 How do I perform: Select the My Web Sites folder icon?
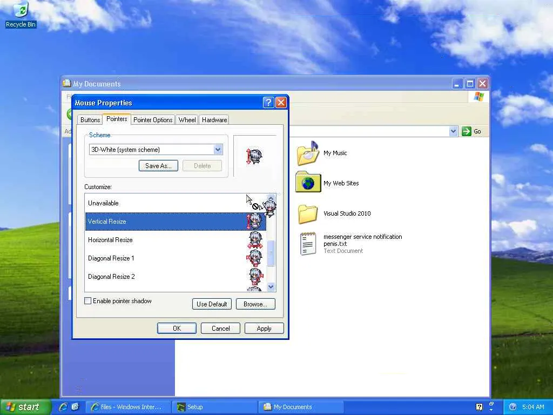coord(308,182)
